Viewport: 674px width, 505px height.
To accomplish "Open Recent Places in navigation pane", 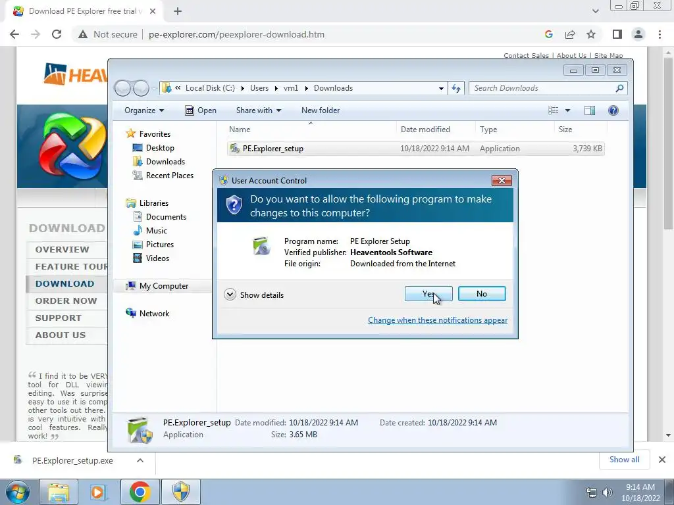I will [x=163, y=175].
